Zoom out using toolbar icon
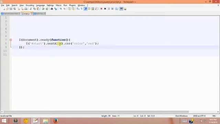220x124 pixels. point(64,9)
